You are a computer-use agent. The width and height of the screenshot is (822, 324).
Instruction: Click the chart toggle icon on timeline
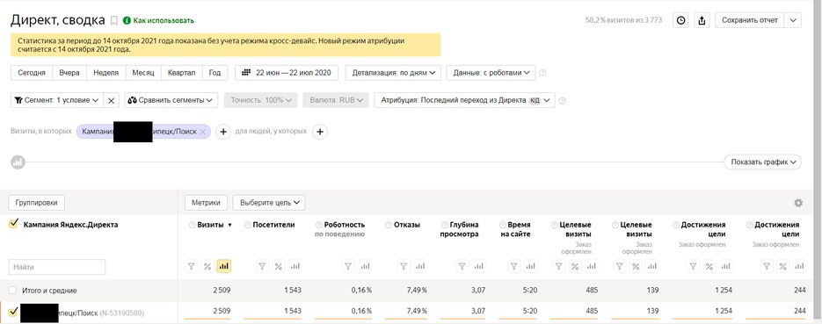pos(18,162)
